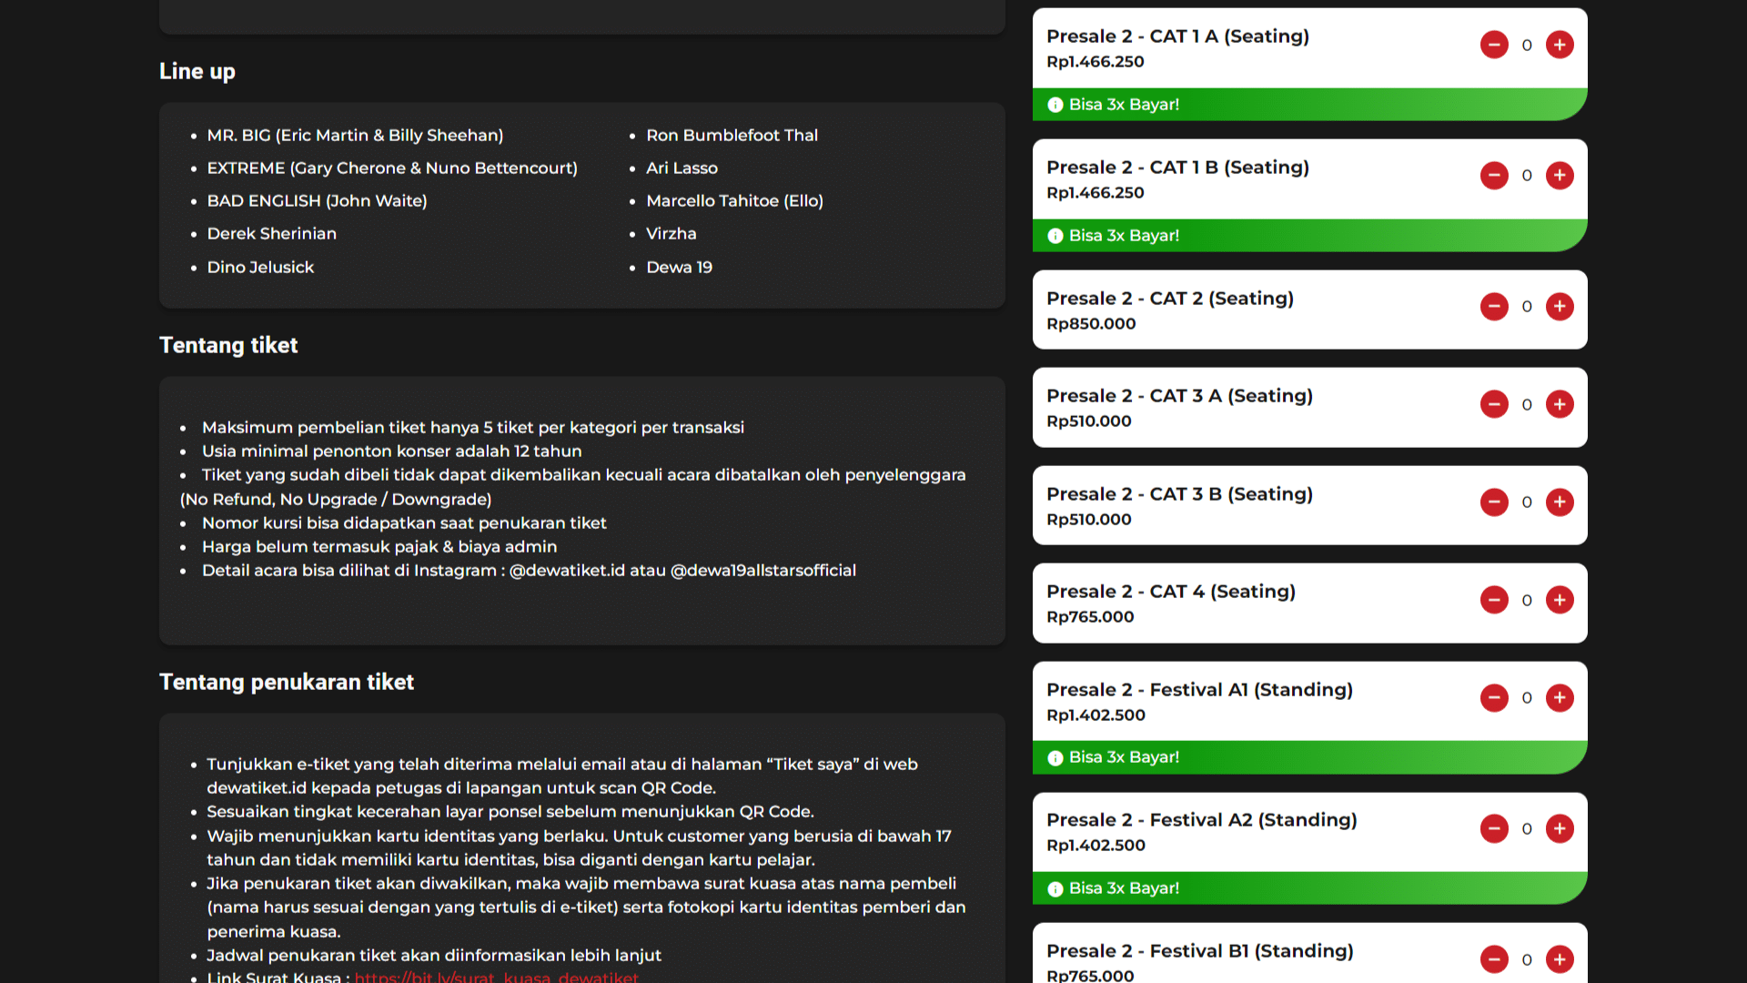Click Virzha in lineup
The width and height of the screenshot is (1747, 983).
[x=671, y=234]
